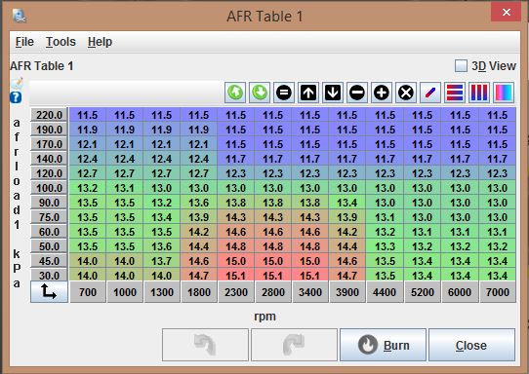Click the axis swap arrow icon
Image resolution: width=529 pixels, height=374 pixels.
pyautogui.click(x=49, y=292)
